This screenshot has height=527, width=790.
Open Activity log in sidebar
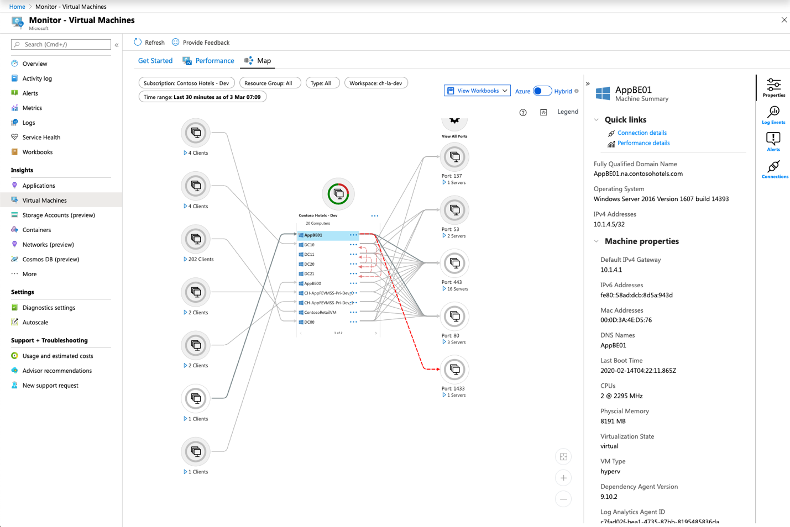37,78
